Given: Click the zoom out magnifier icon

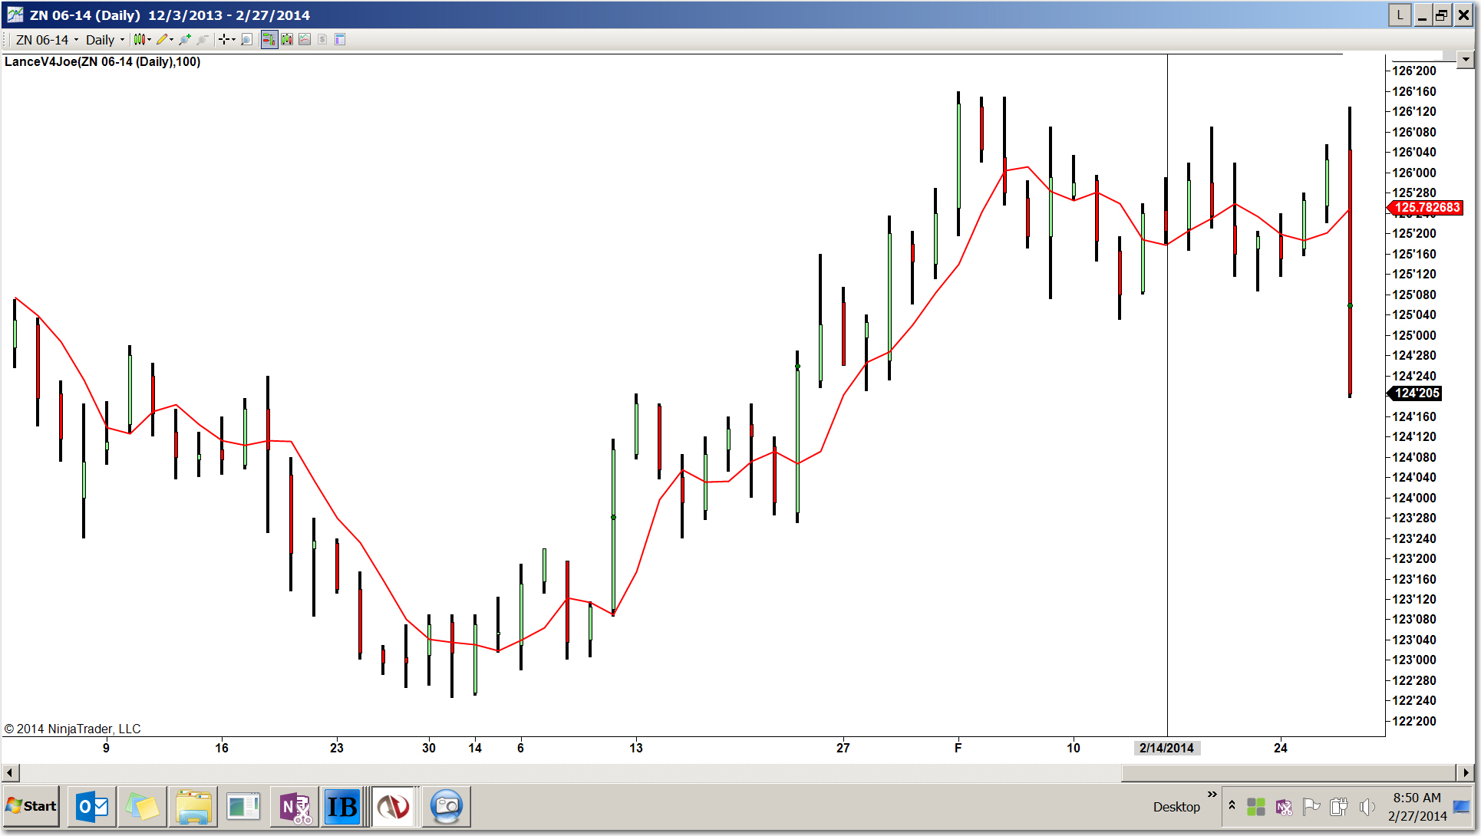Looking at the screenshot, I should tap(203, 39).
